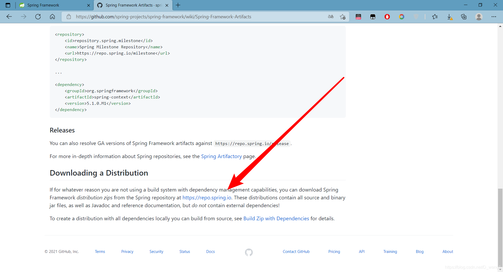Open the Downloads panel
Screen dimensions: 503x272
point(450,17)
